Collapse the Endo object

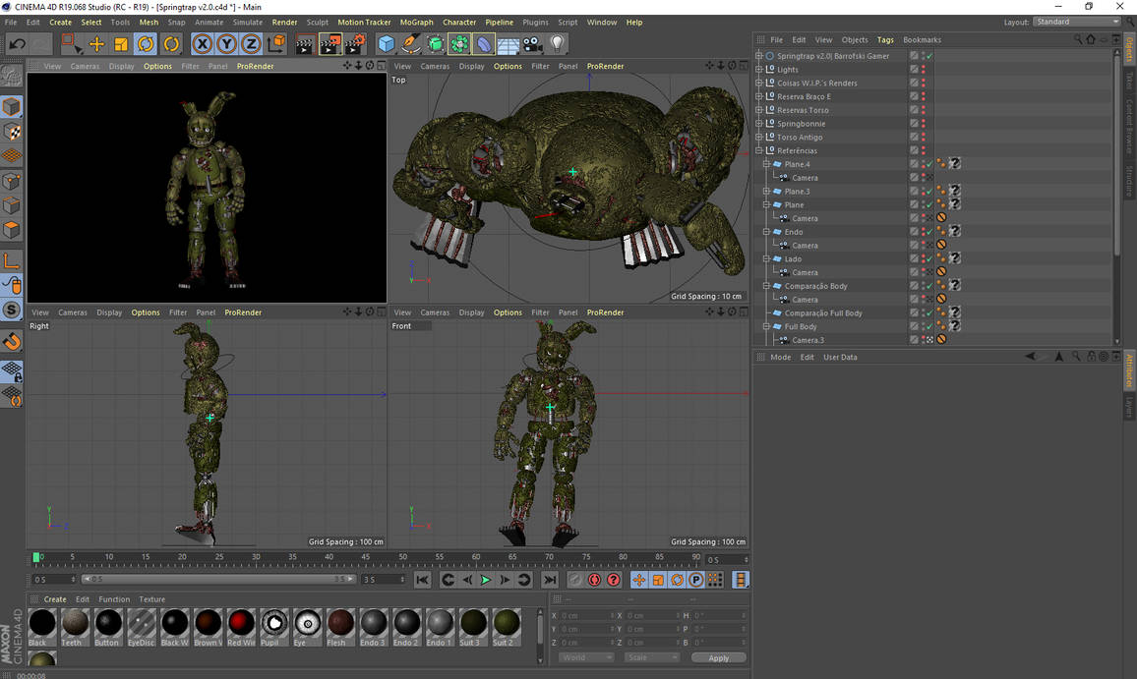tap(766, 232)
